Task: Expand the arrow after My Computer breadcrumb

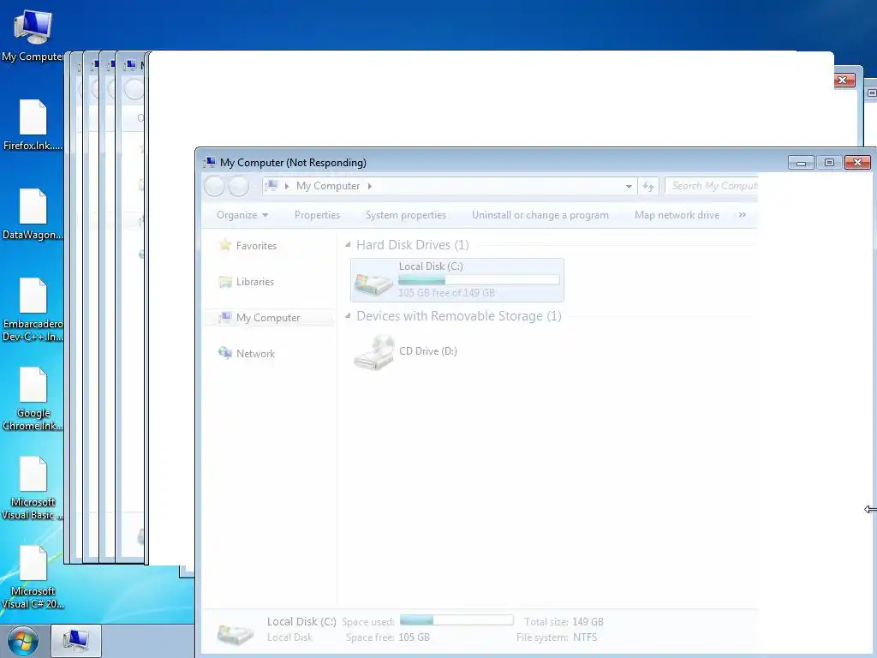Action: coord(370,186)
